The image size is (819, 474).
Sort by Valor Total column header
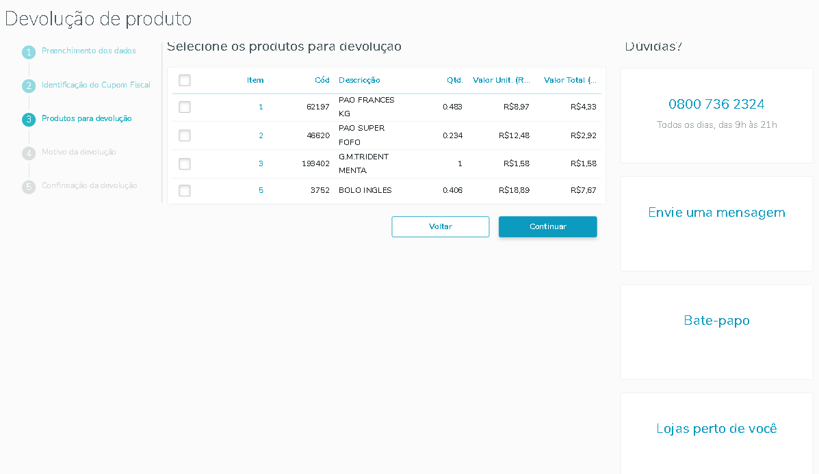570,80
